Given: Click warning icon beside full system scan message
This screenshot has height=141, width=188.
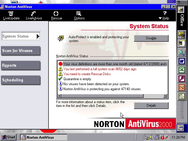Looking at the screenshot, I should pyautogui.click(x=60, y=69).
